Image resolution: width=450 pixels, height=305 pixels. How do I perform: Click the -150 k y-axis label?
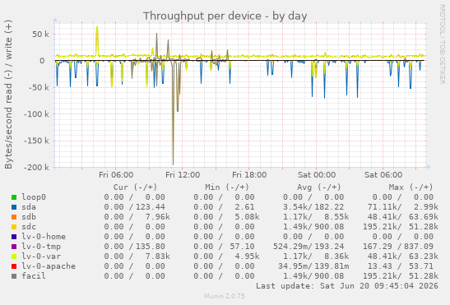[x=36, y=141]
